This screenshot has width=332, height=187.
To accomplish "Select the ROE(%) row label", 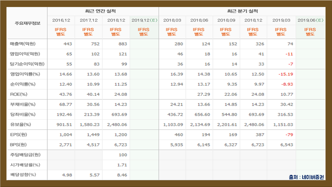I will tap(19, 94).
